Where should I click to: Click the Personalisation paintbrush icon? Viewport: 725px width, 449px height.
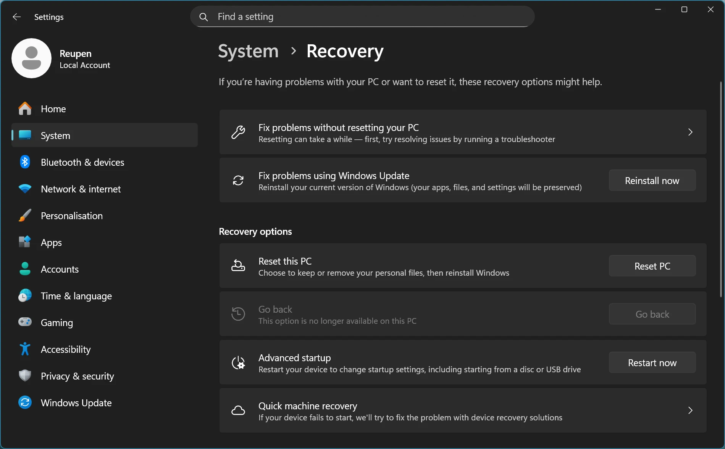[x=25, y=215]
